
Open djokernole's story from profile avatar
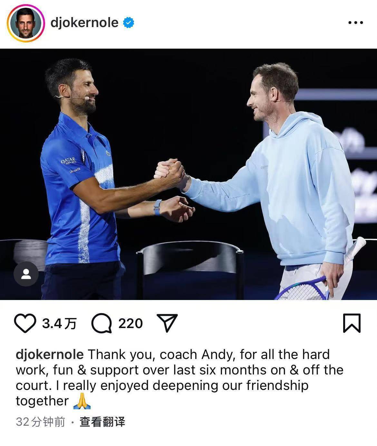[x=25, y=23]
